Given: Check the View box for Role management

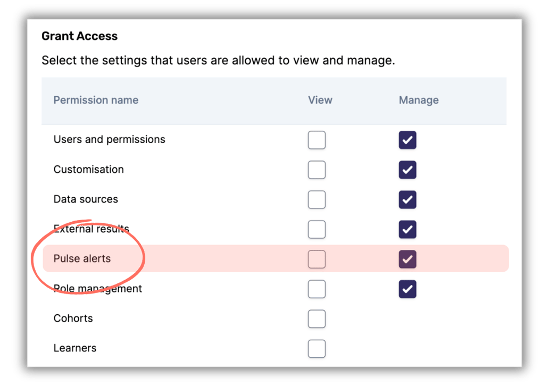Looking at the screenshot, I should [x=317, y=289].
